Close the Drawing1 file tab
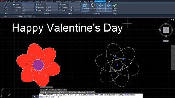This screenshot has height=98, width=175. click(30, 16)
